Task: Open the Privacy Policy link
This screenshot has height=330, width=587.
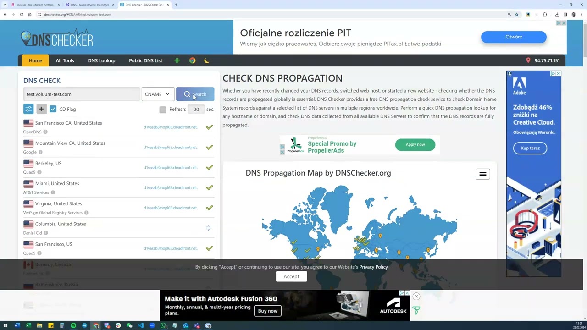Action: point(373,267)
